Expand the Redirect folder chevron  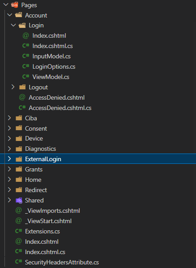[x=9, y=190]
